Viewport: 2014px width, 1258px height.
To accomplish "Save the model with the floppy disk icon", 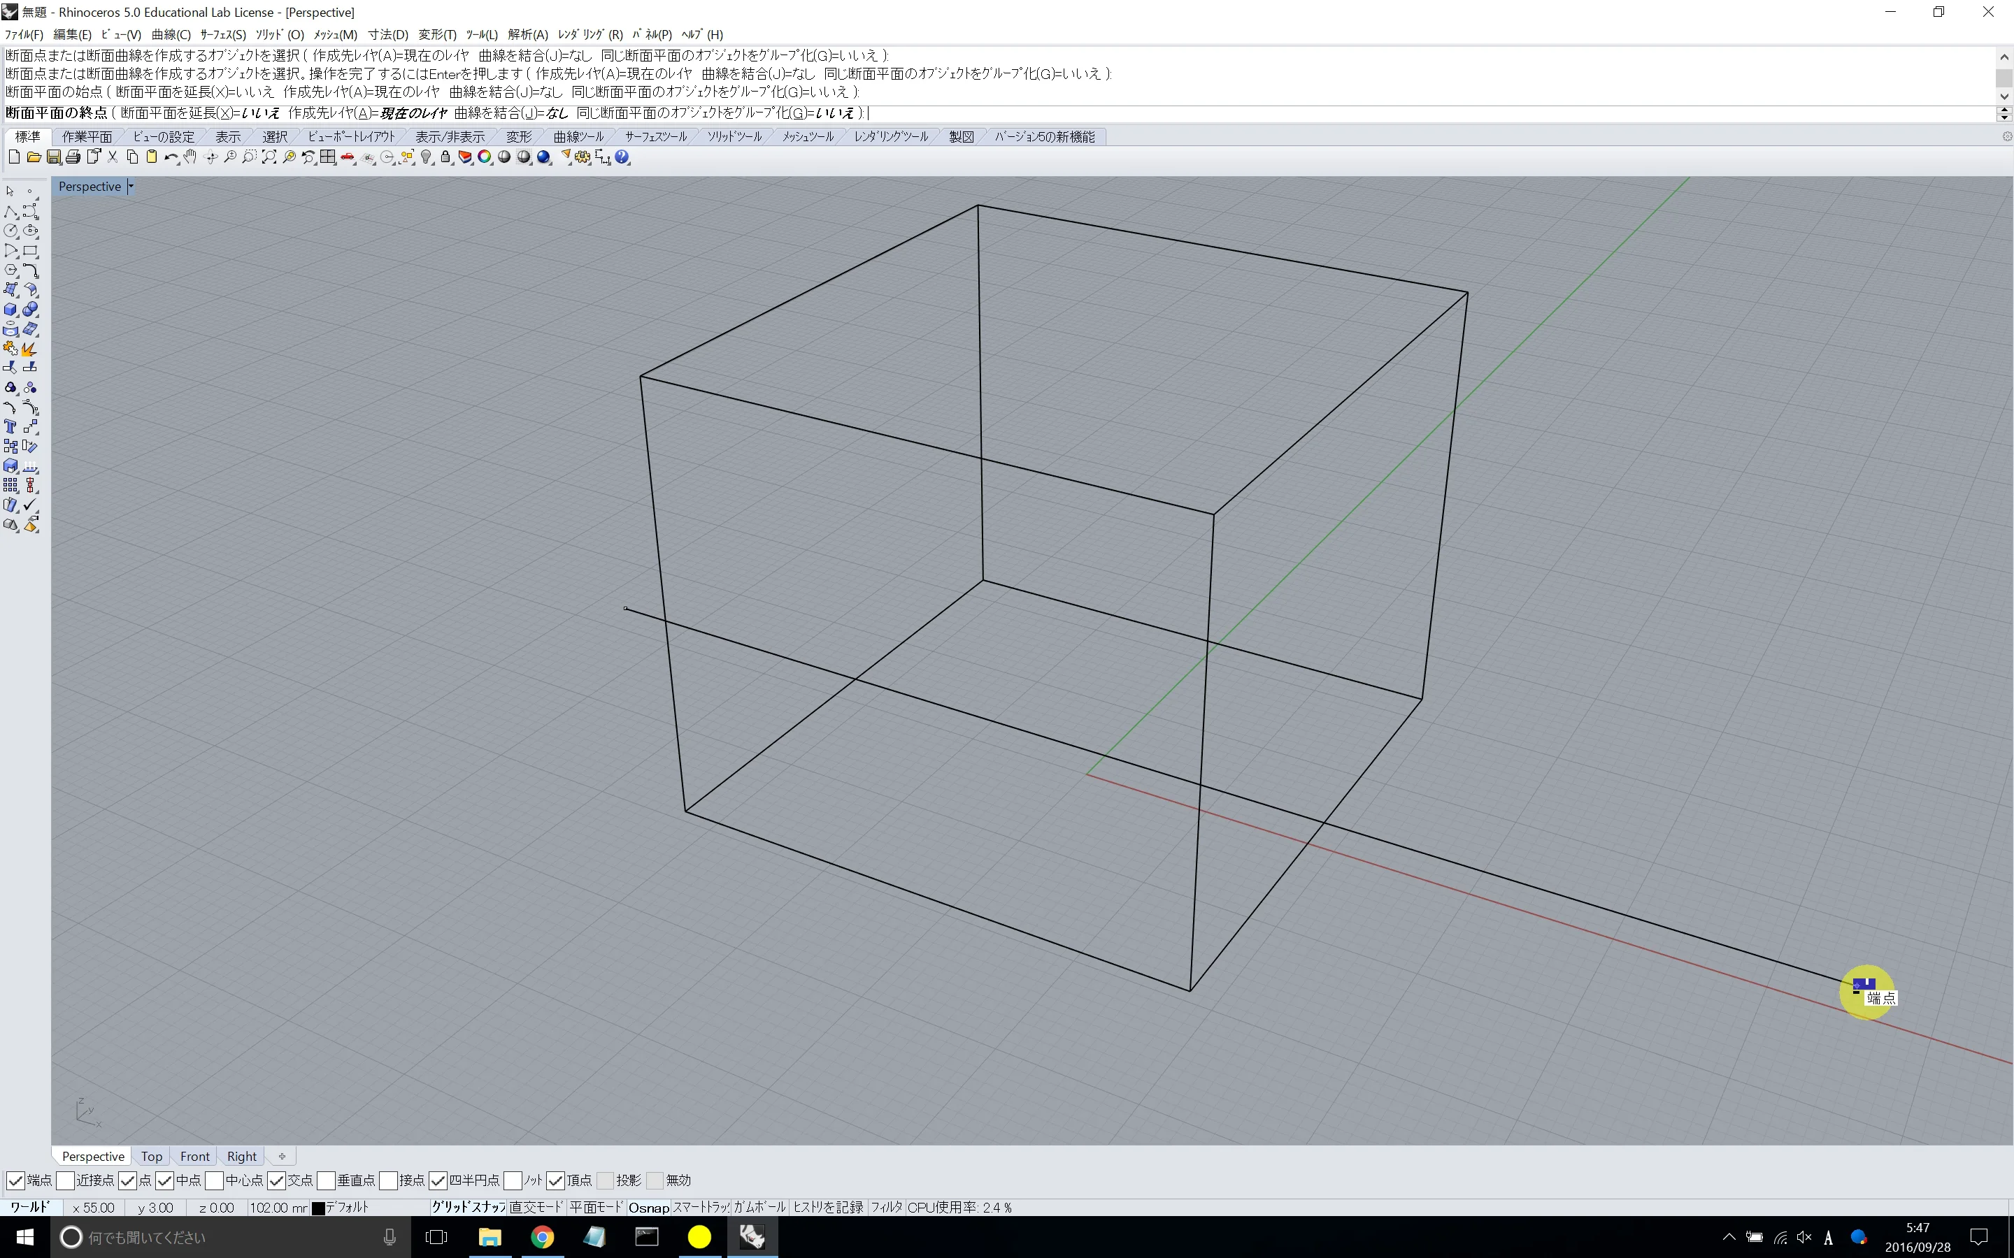I will [54, 157].
